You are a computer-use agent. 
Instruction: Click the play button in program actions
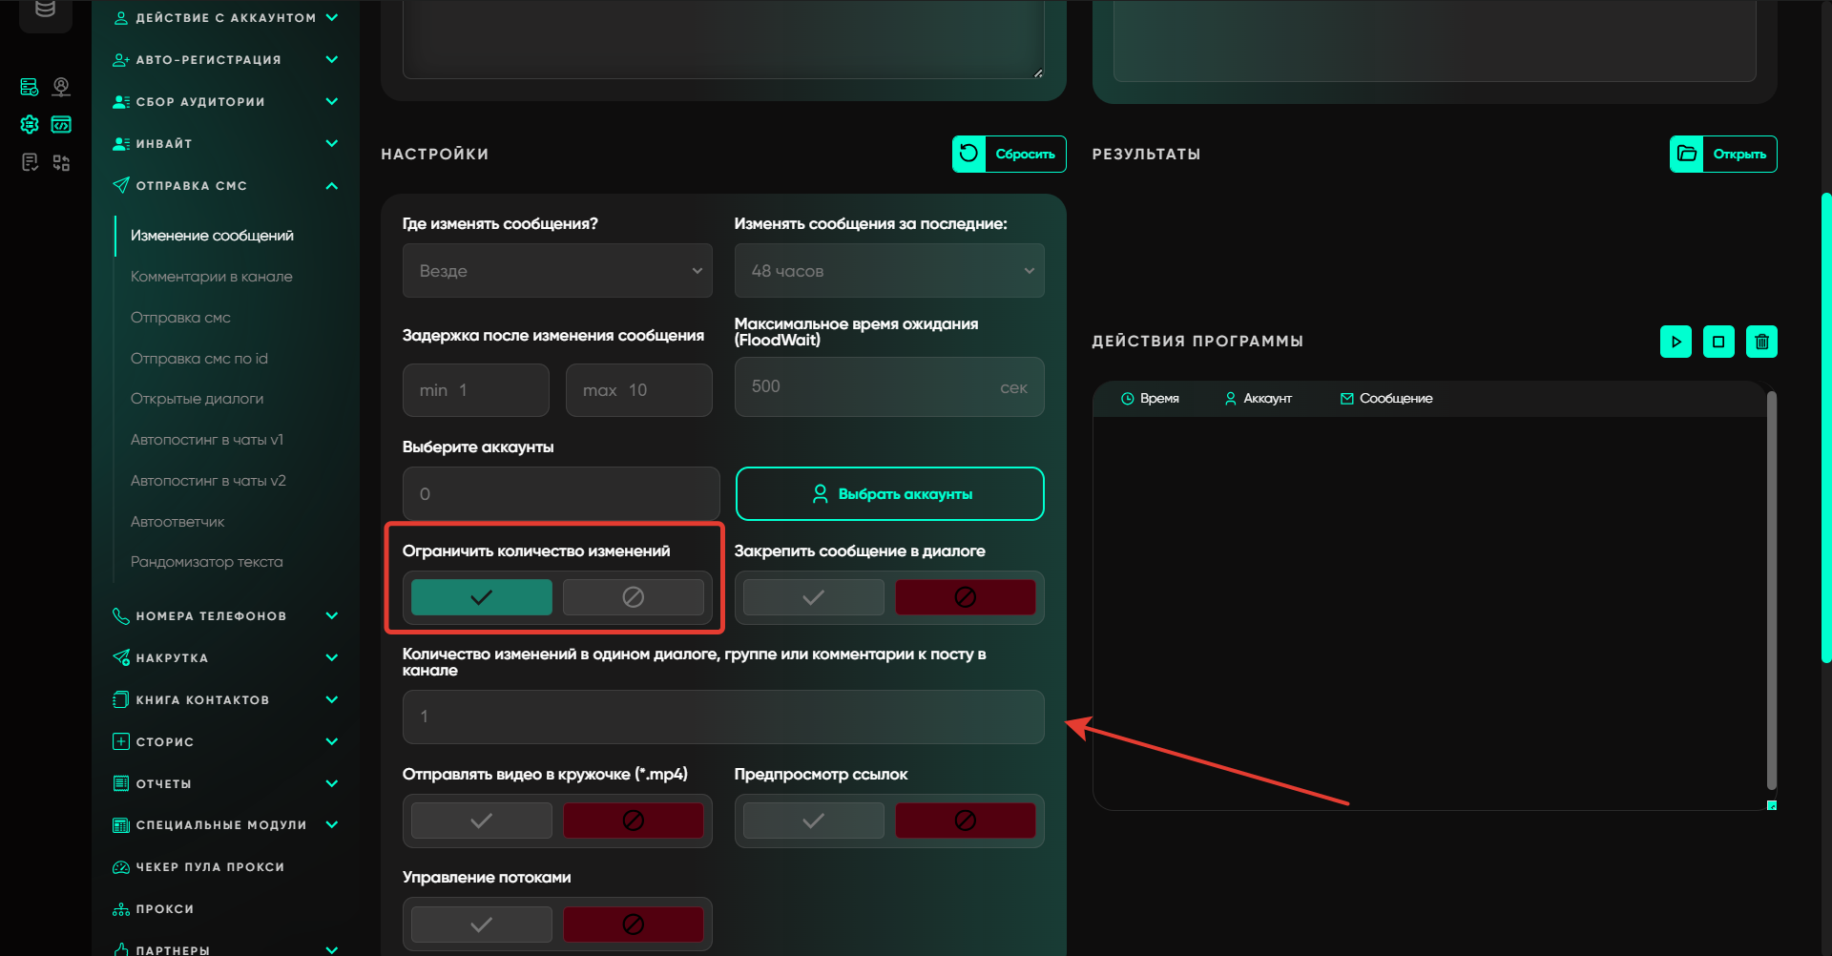(1676, 342)
